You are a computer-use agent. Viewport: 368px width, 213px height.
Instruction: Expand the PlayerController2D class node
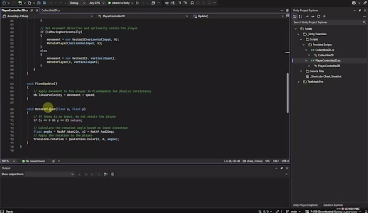tap(309, 66)
